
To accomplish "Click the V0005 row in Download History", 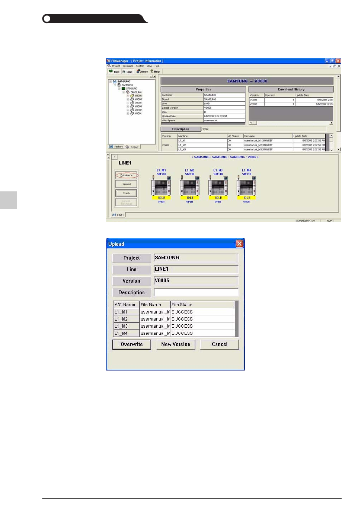I will pos(291,104).
